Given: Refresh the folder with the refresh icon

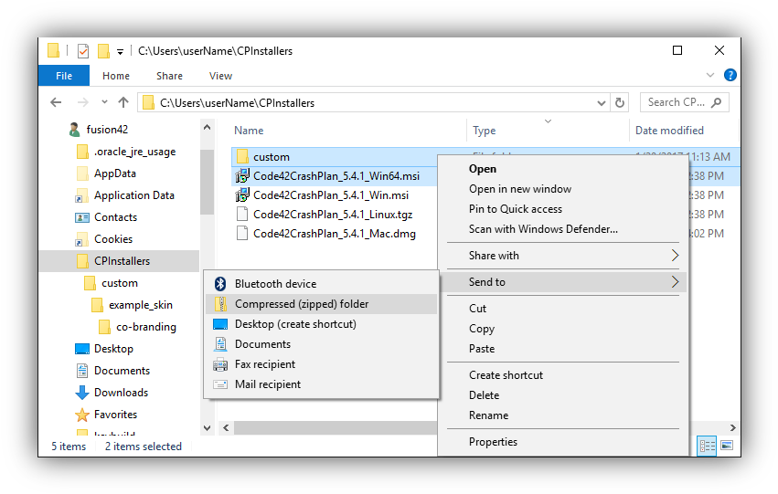Looking at the screenshot, I should [620, 102].
